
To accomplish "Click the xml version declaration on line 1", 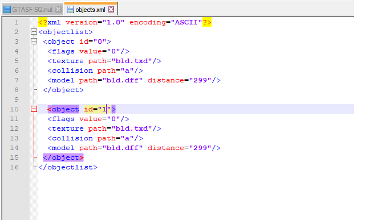I will [125, 22].
